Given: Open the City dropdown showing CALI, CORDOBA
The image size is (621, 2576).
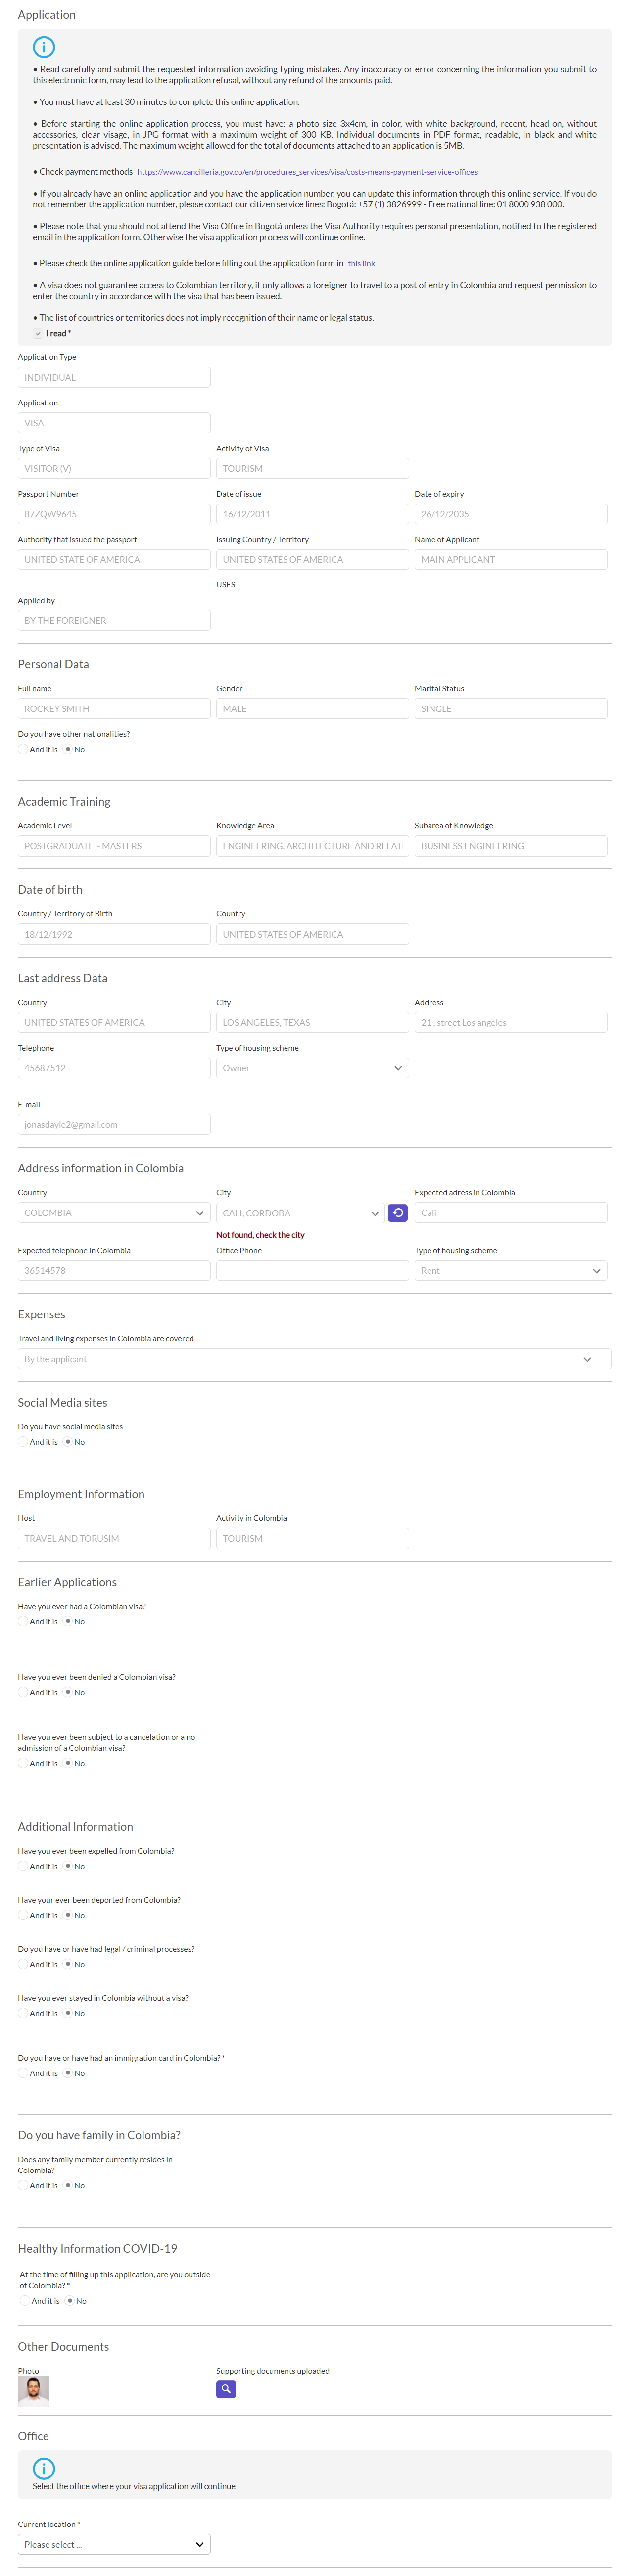Looking at the screenshot, I should [x=300, y=1213].
